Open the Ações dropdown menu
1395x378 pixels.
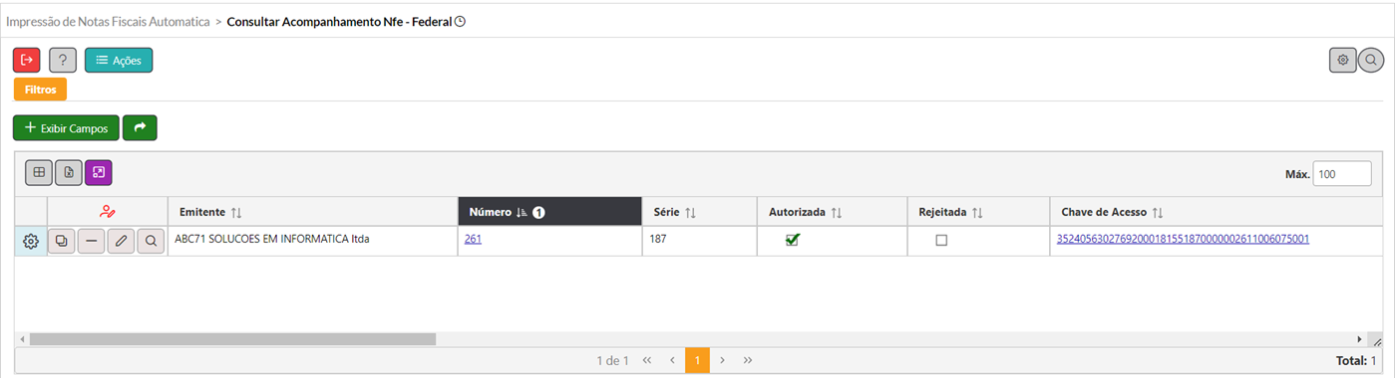click(x=119, y=61)
